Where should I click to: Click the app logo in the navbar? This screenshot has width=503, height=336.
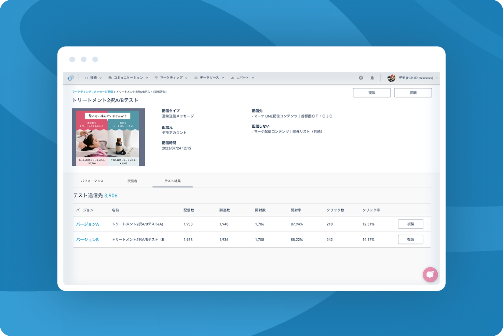tap(71, 78)
